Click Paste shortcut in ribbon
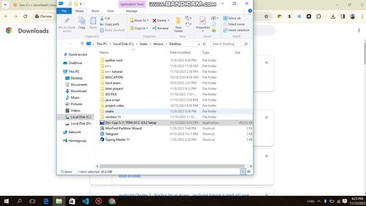 tap(112, 30)
